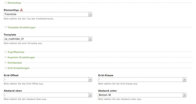Open the Grid-Klasse dropdown arrow

pyautogui.click(x=184, y=80)
